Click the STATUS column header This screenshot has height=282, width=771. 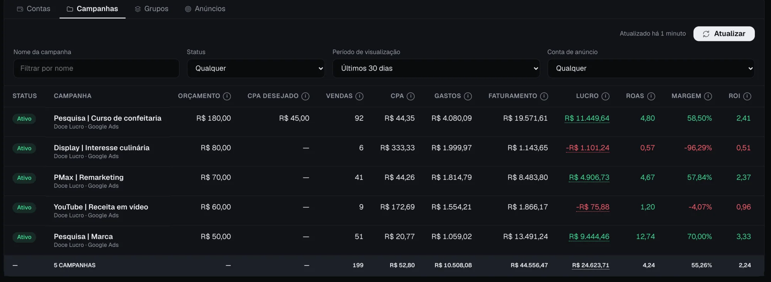(x=25, y=96)
